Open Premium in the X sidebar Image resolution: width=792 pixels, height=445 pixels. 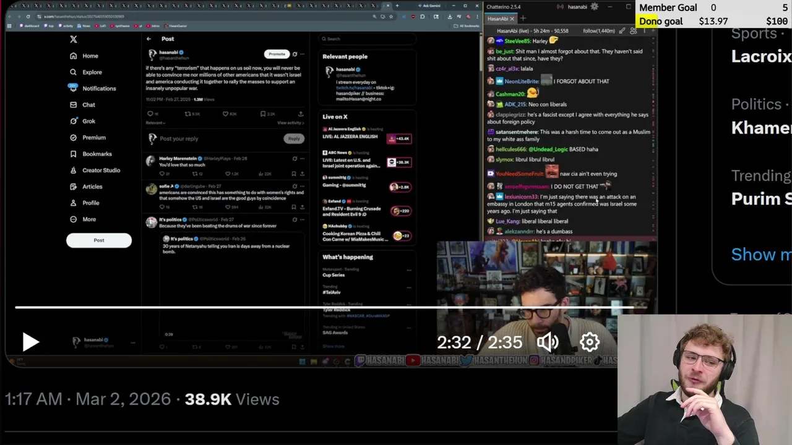pos(88,137)
